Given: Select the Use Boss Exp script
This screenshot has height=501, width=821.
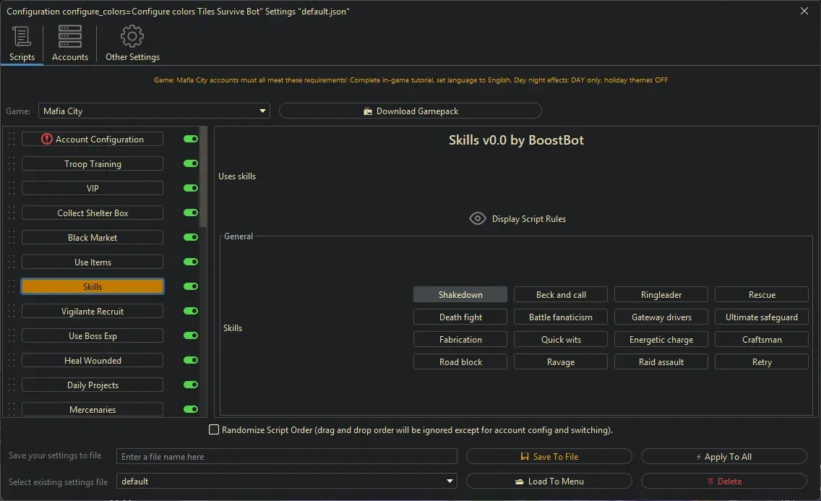Looking at the screenshot, I should click(x=93, y=336).
